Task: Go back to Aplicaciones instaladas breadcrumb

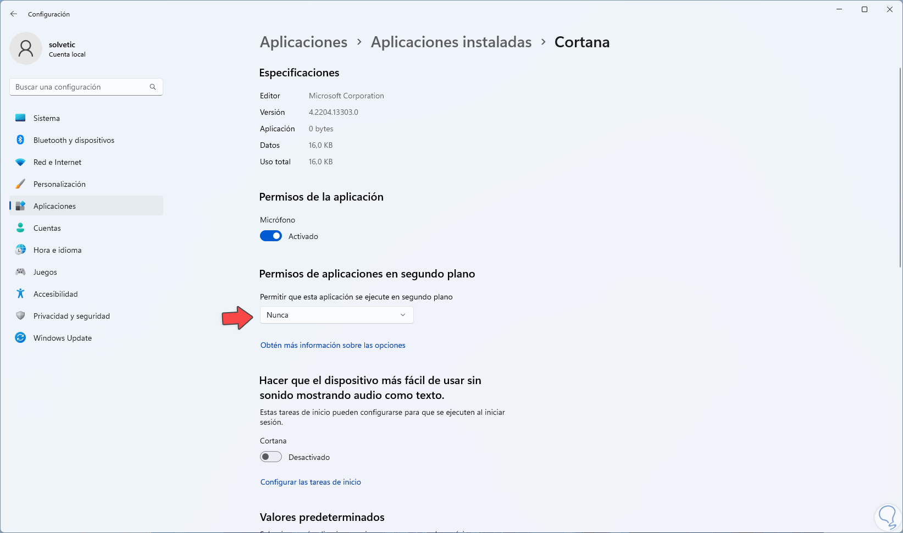Action: [x=451, y=42]
